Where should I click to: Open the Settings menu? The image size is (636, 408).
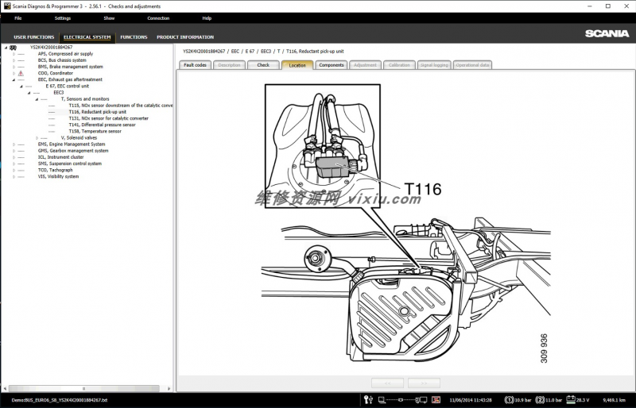click(x=63, y=18)
